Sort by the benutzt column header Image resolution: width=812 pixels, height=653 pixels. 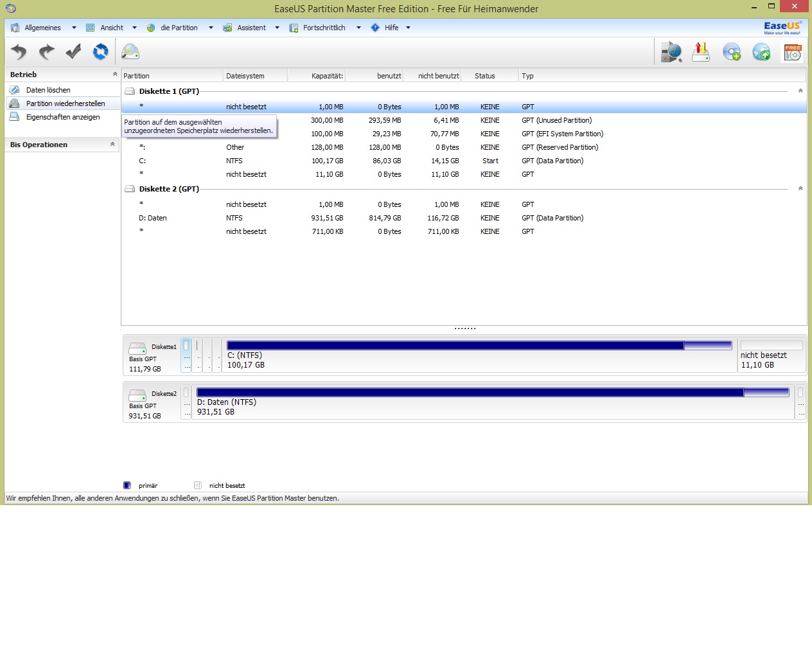tap(375, 76)
